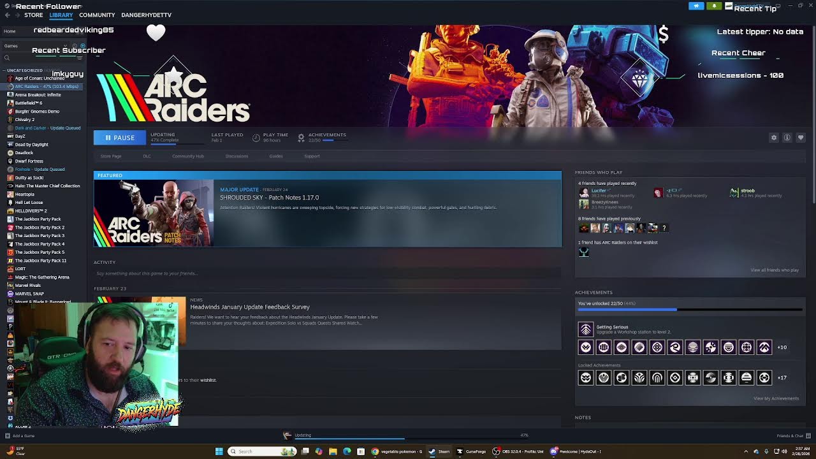Open the game info icon
Viewport: 816px width, 459px height.
[787, 138]
